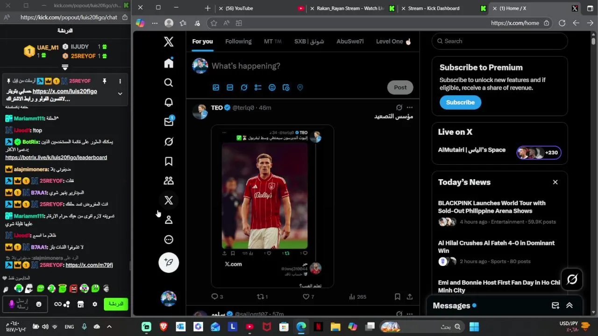
Task: Open More circle icon in X sidebar
Action: tap(169, 239)
